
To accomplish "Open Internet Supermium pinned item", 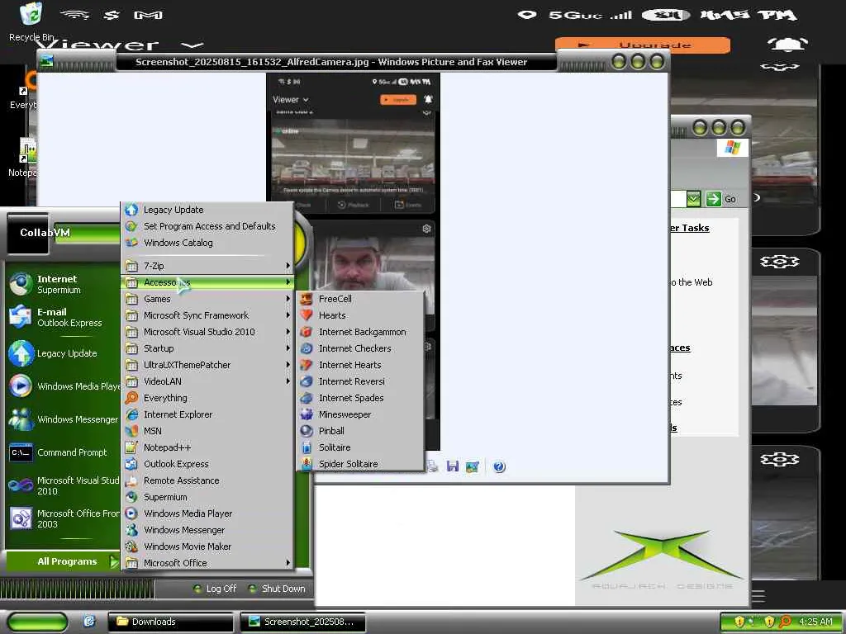I will point(64,284).
